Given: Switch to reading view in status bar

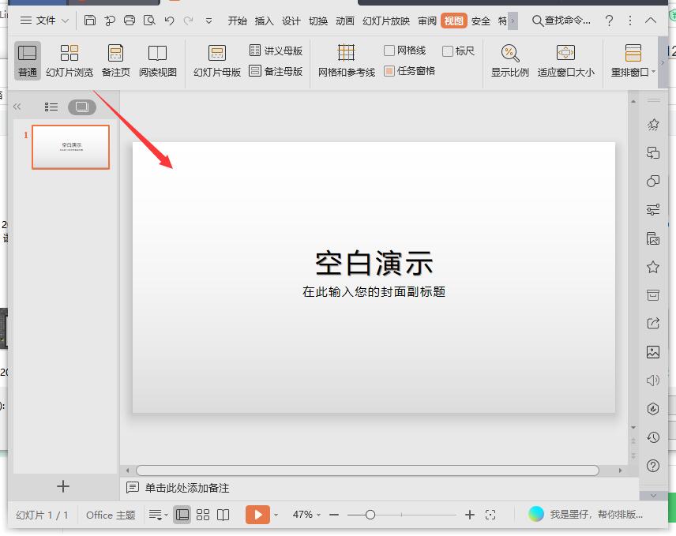Looking at the screenshot, I should pyautogui.click(x=223, y=515).
